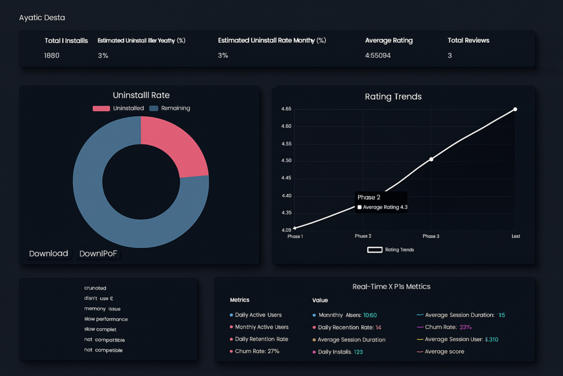The width and height of the screenshot is (563, 376).
Task: Click the orange Average Session Duration dot icon
Action: [x=314, y=340]
